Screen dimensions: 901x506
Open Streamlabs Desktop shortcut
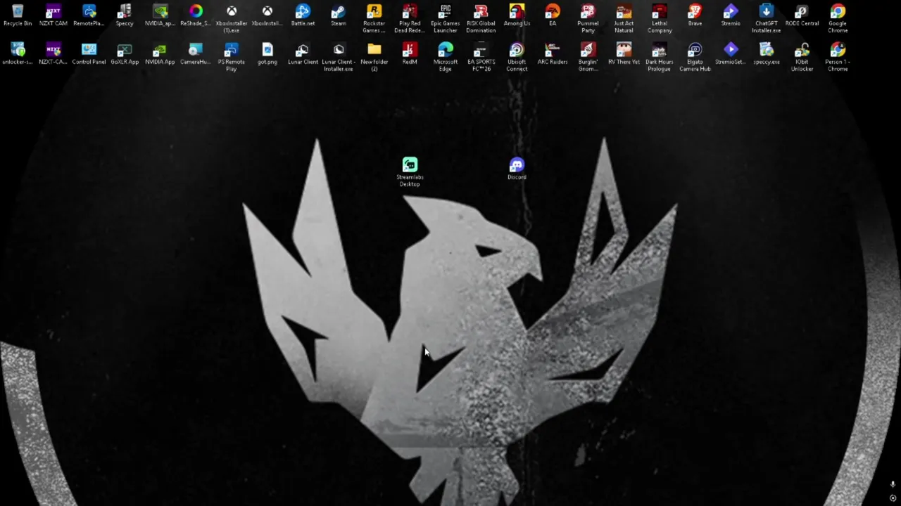(x=410, y=172)
